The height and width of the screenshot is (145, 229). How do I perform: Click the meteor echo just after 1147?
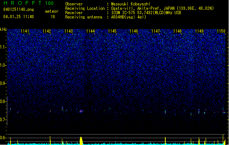pos(165,112)
